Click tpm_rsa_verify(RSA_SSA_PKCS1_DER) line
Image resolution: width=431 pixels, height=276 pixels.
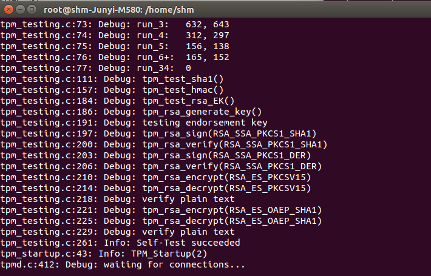(x=161, y=166)
